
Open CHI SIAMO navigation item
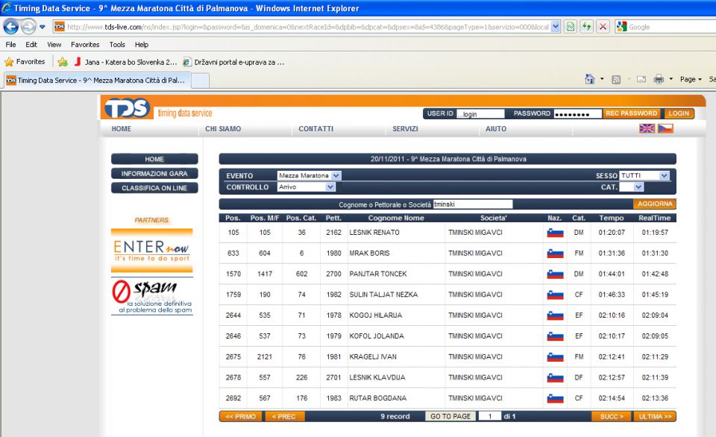223,129
